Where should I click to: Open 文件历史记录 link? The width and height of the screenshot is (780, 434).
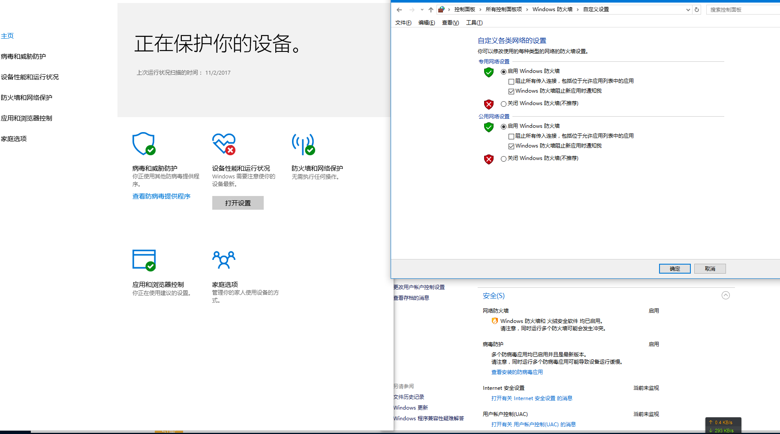click(409, 397)
